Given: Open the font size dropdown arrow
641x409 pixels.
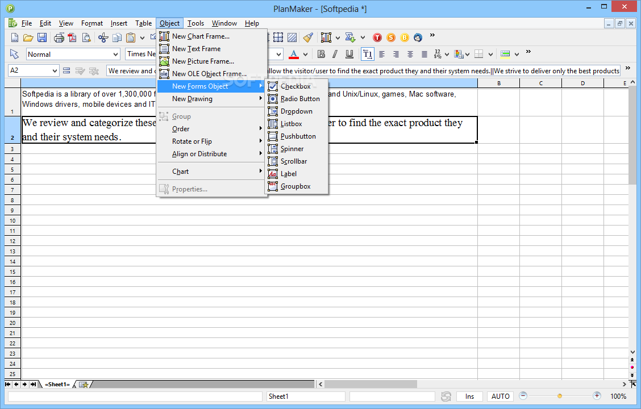Looking at the screenshot, I should click(279, 55).
